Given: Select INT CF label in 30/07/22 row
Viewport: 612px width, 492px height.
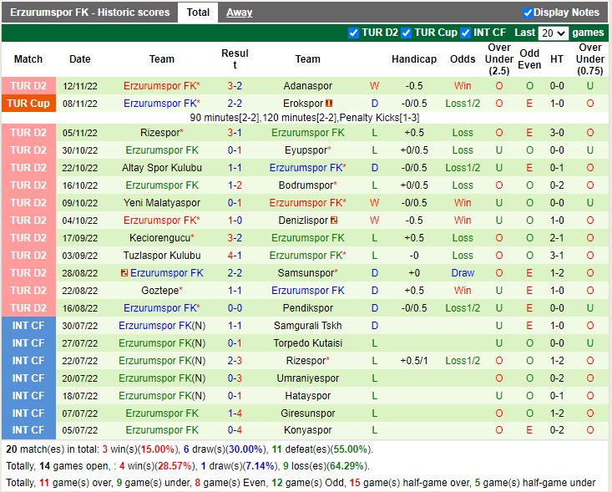Looking at the screenshot, I should pyautogui.click(x=28, y=326).
